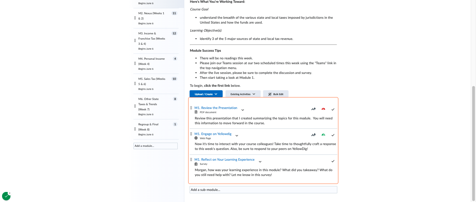Click the completion checkmark for Review the Presentation
476x202 pixels.
tap(333, 109)
